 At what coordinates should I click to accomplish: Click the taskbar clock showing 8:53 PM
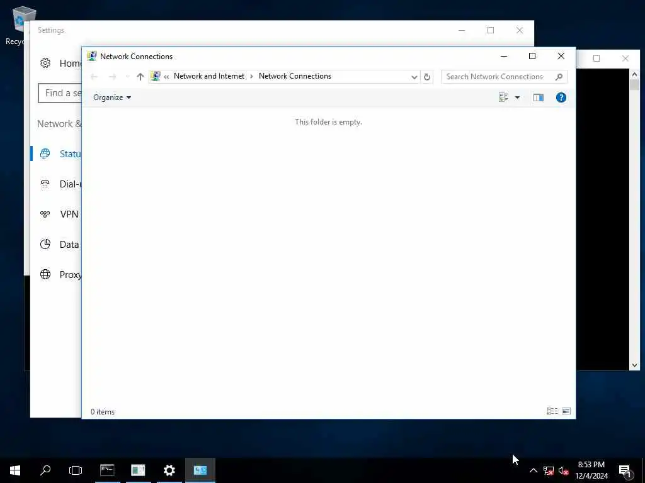[591, 470]
